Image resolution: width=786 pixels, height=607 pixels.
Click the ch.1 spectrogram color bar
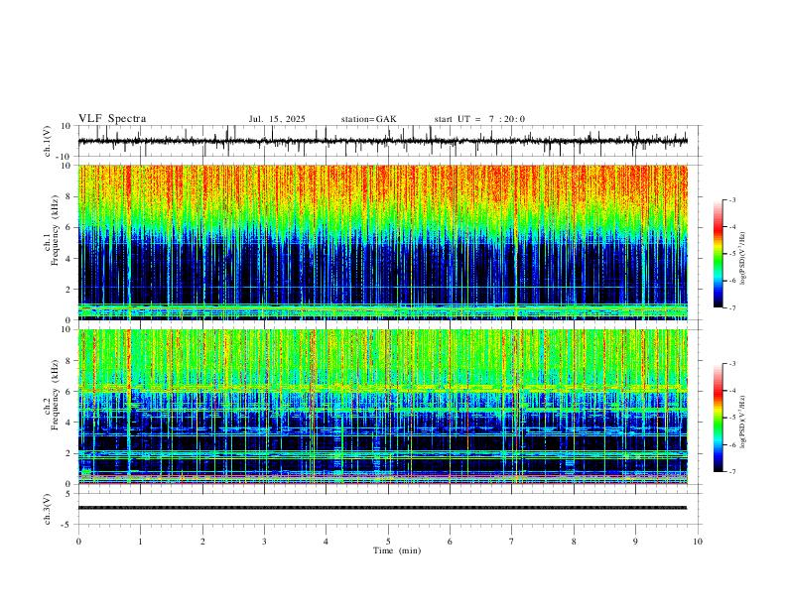(x=719, y=254)
